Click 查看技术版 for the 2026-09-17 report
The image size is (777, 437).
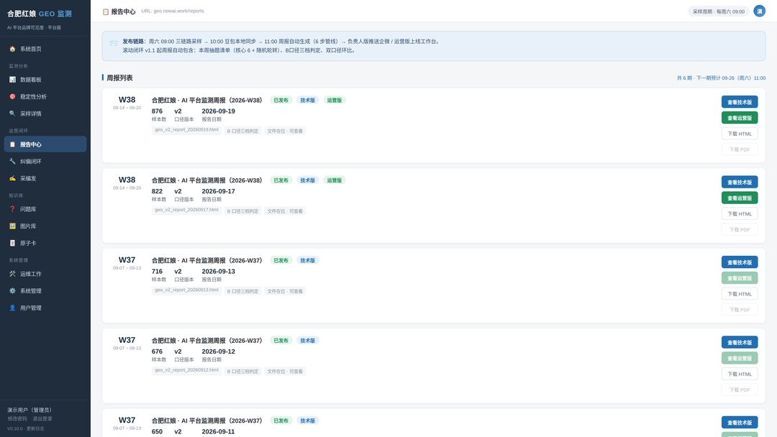740,182
